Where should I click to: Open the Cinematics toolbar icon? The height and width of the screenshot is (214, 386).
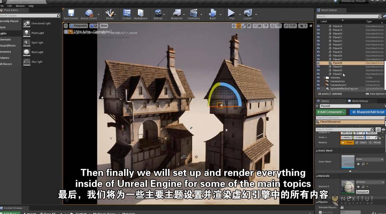click(193, 14)
